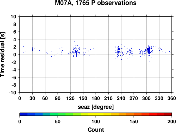Viewport: 176px width, 132px height.
Task: Click the Time residual [s] axis label
Action: pos(3,55)
